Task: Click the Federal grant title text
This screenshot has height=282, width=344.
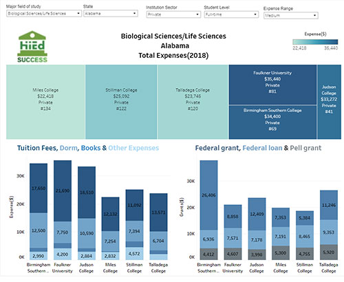Action: click(x=217, y=148)
